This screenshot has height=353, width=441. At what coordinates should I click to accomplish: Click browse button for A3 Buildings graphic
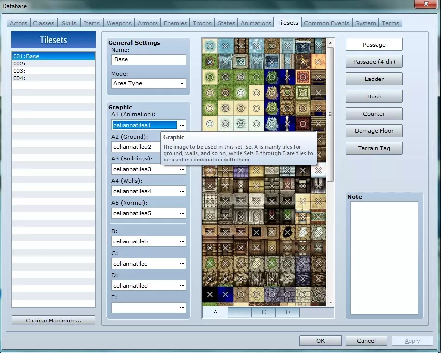pos(182,169)
